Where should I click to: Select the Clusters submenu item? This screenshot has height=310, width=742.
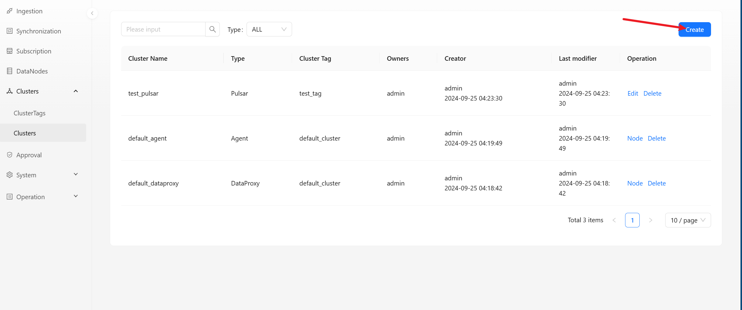tap(25, 133)
